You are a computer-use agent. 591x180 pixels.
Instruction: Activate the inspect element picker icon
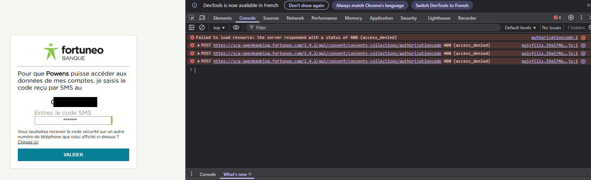pos(192,18)
